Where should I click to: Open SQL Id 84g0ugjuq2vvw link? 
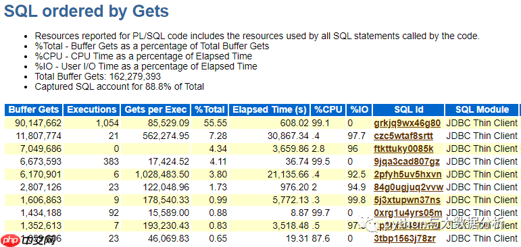click(x=408, y=187)
